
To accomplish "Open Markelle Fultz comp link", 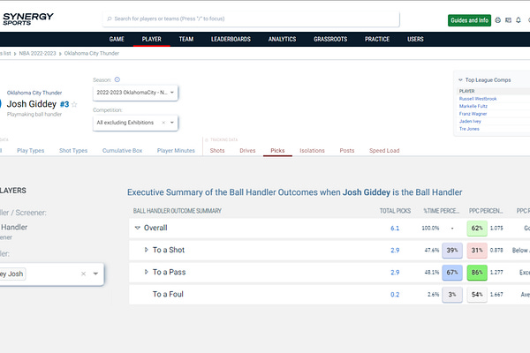I will click(x=473, y=106).
